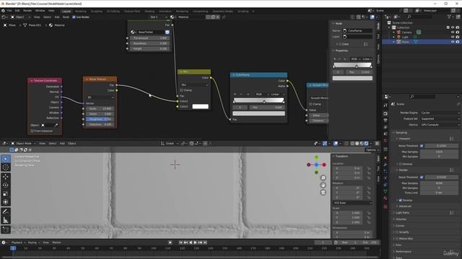Click the outliner filter funnel icon
The height and width of the screenshot is (259, 462).
(449, 17)
